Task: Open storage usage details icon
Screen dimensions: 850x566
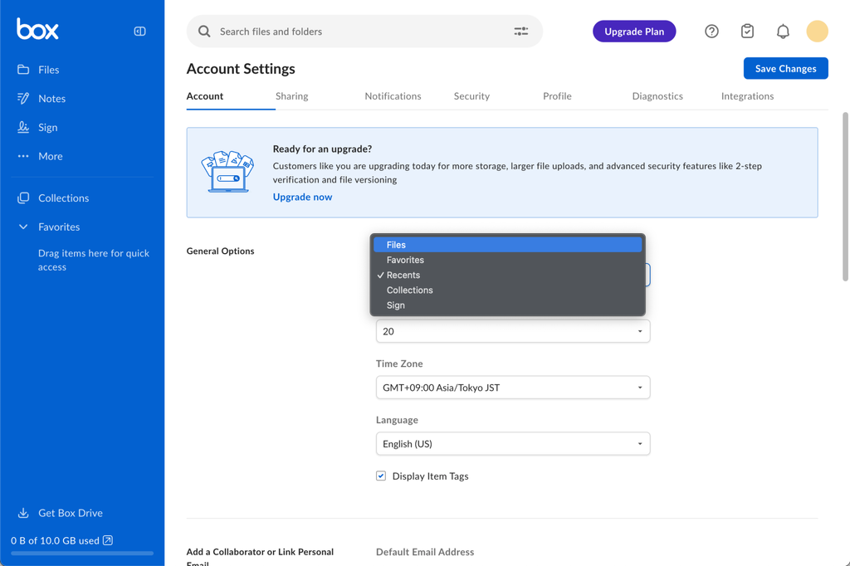Action: point(108,540)
